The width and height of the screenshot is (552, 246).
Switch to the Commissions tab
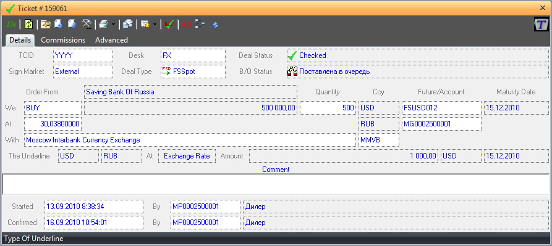[x=63, y=40]
